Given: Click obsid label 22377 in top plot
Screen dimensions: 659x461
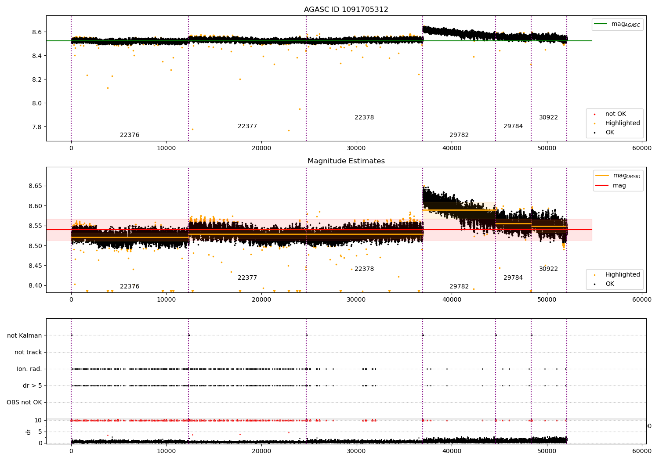Looking at the screenshot, I should 247,126.
